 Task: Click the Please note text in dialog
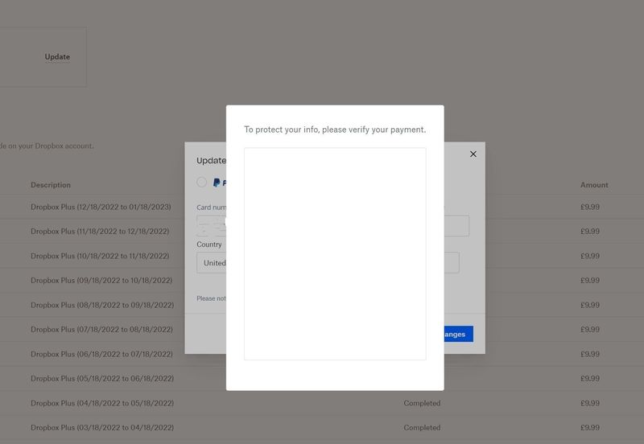click(211, 298)
